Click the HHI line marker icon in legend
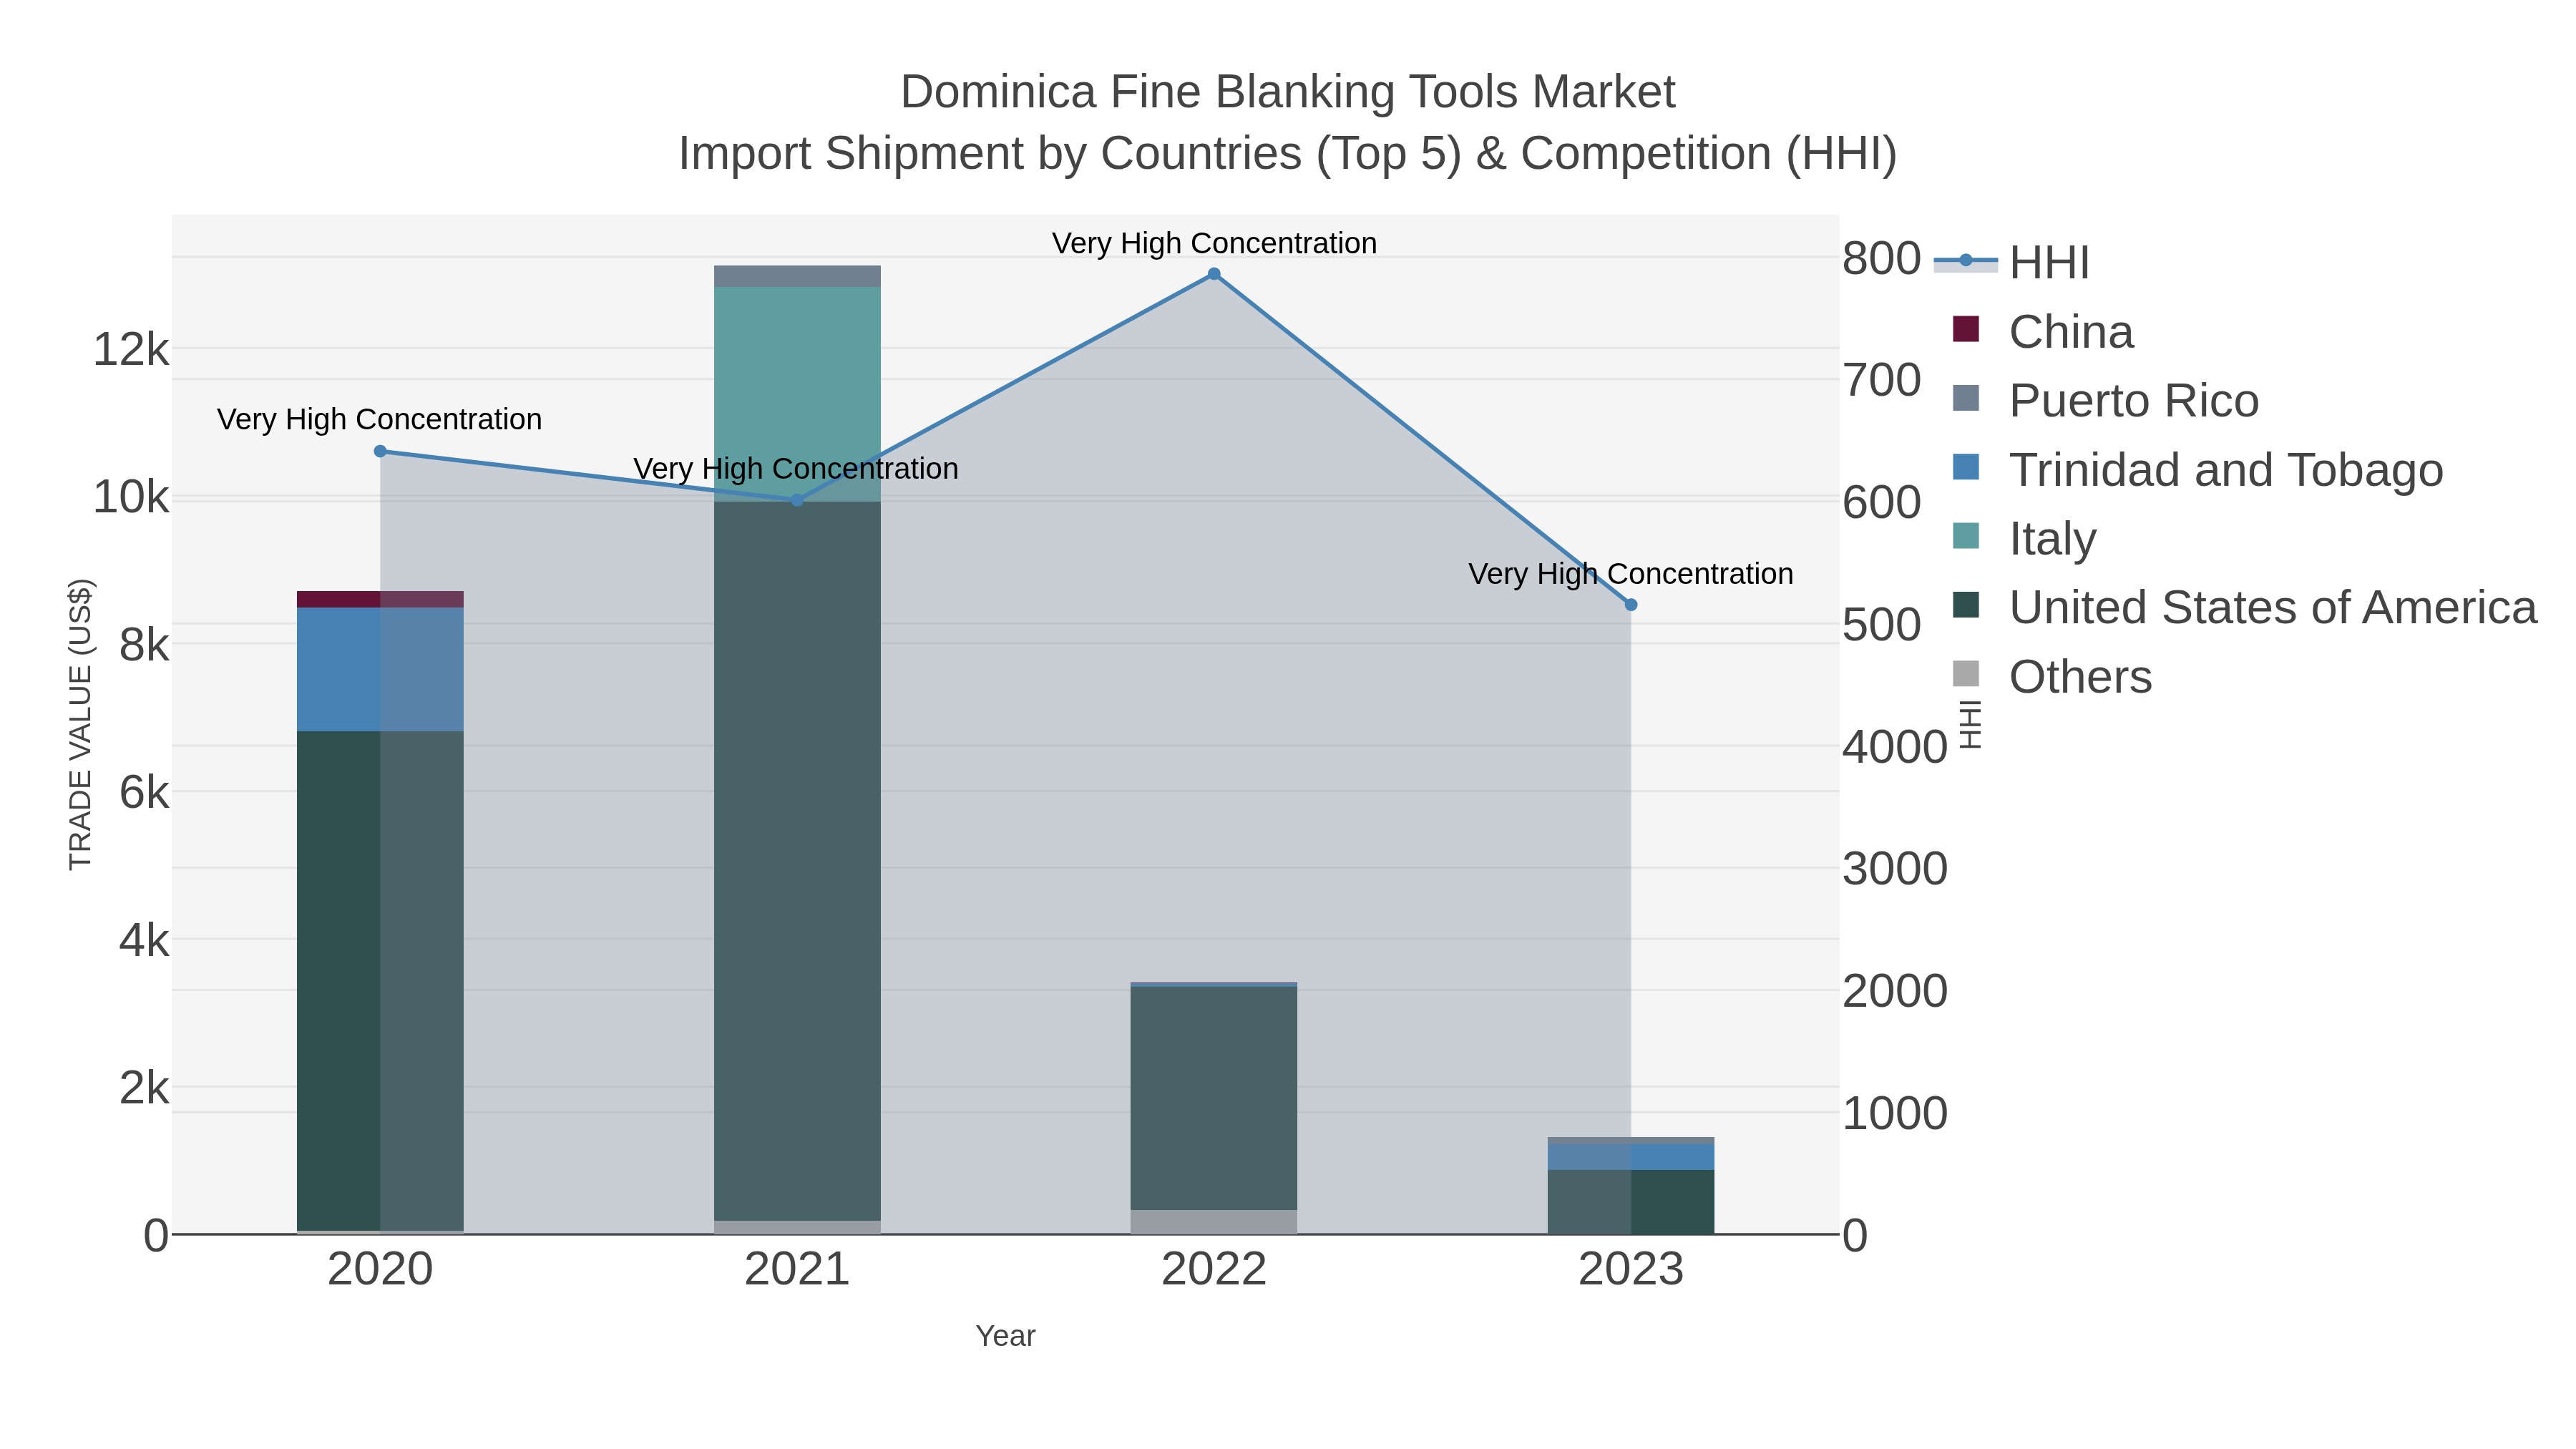This screenshot has height=1449, width=2576. 1966,261
